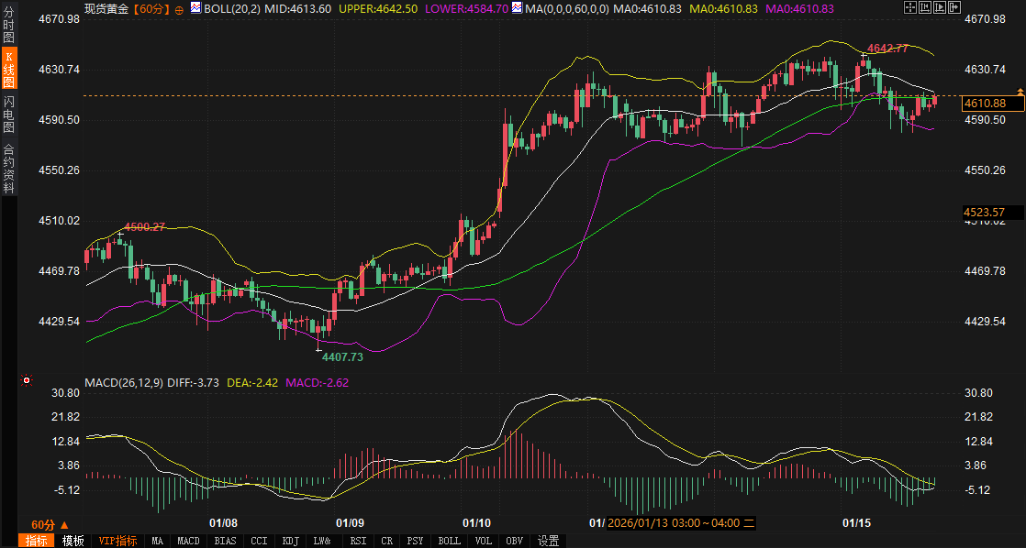Screen dimensions: 1026x548
Task: Click the second icon in top-right chart toolbar
Action: click(926, 8)
